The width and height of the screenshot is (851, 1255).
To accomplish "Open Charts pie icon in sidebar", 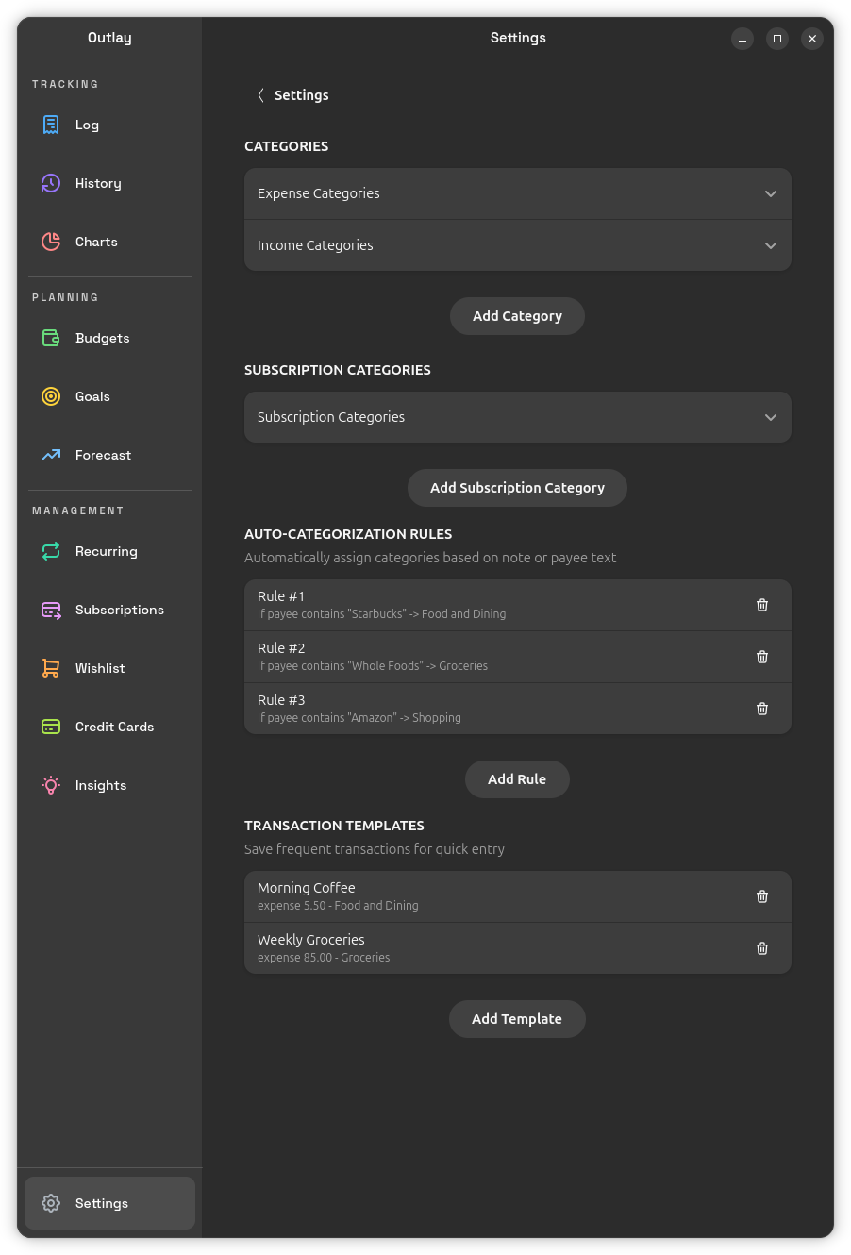I will coord(51,242).
